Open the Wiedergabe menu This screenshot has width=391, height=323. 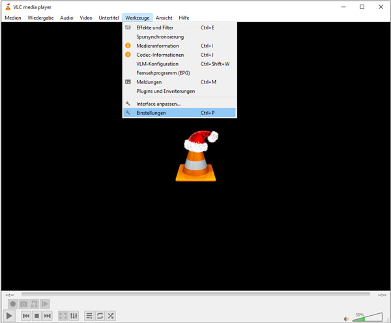point(40,18)
